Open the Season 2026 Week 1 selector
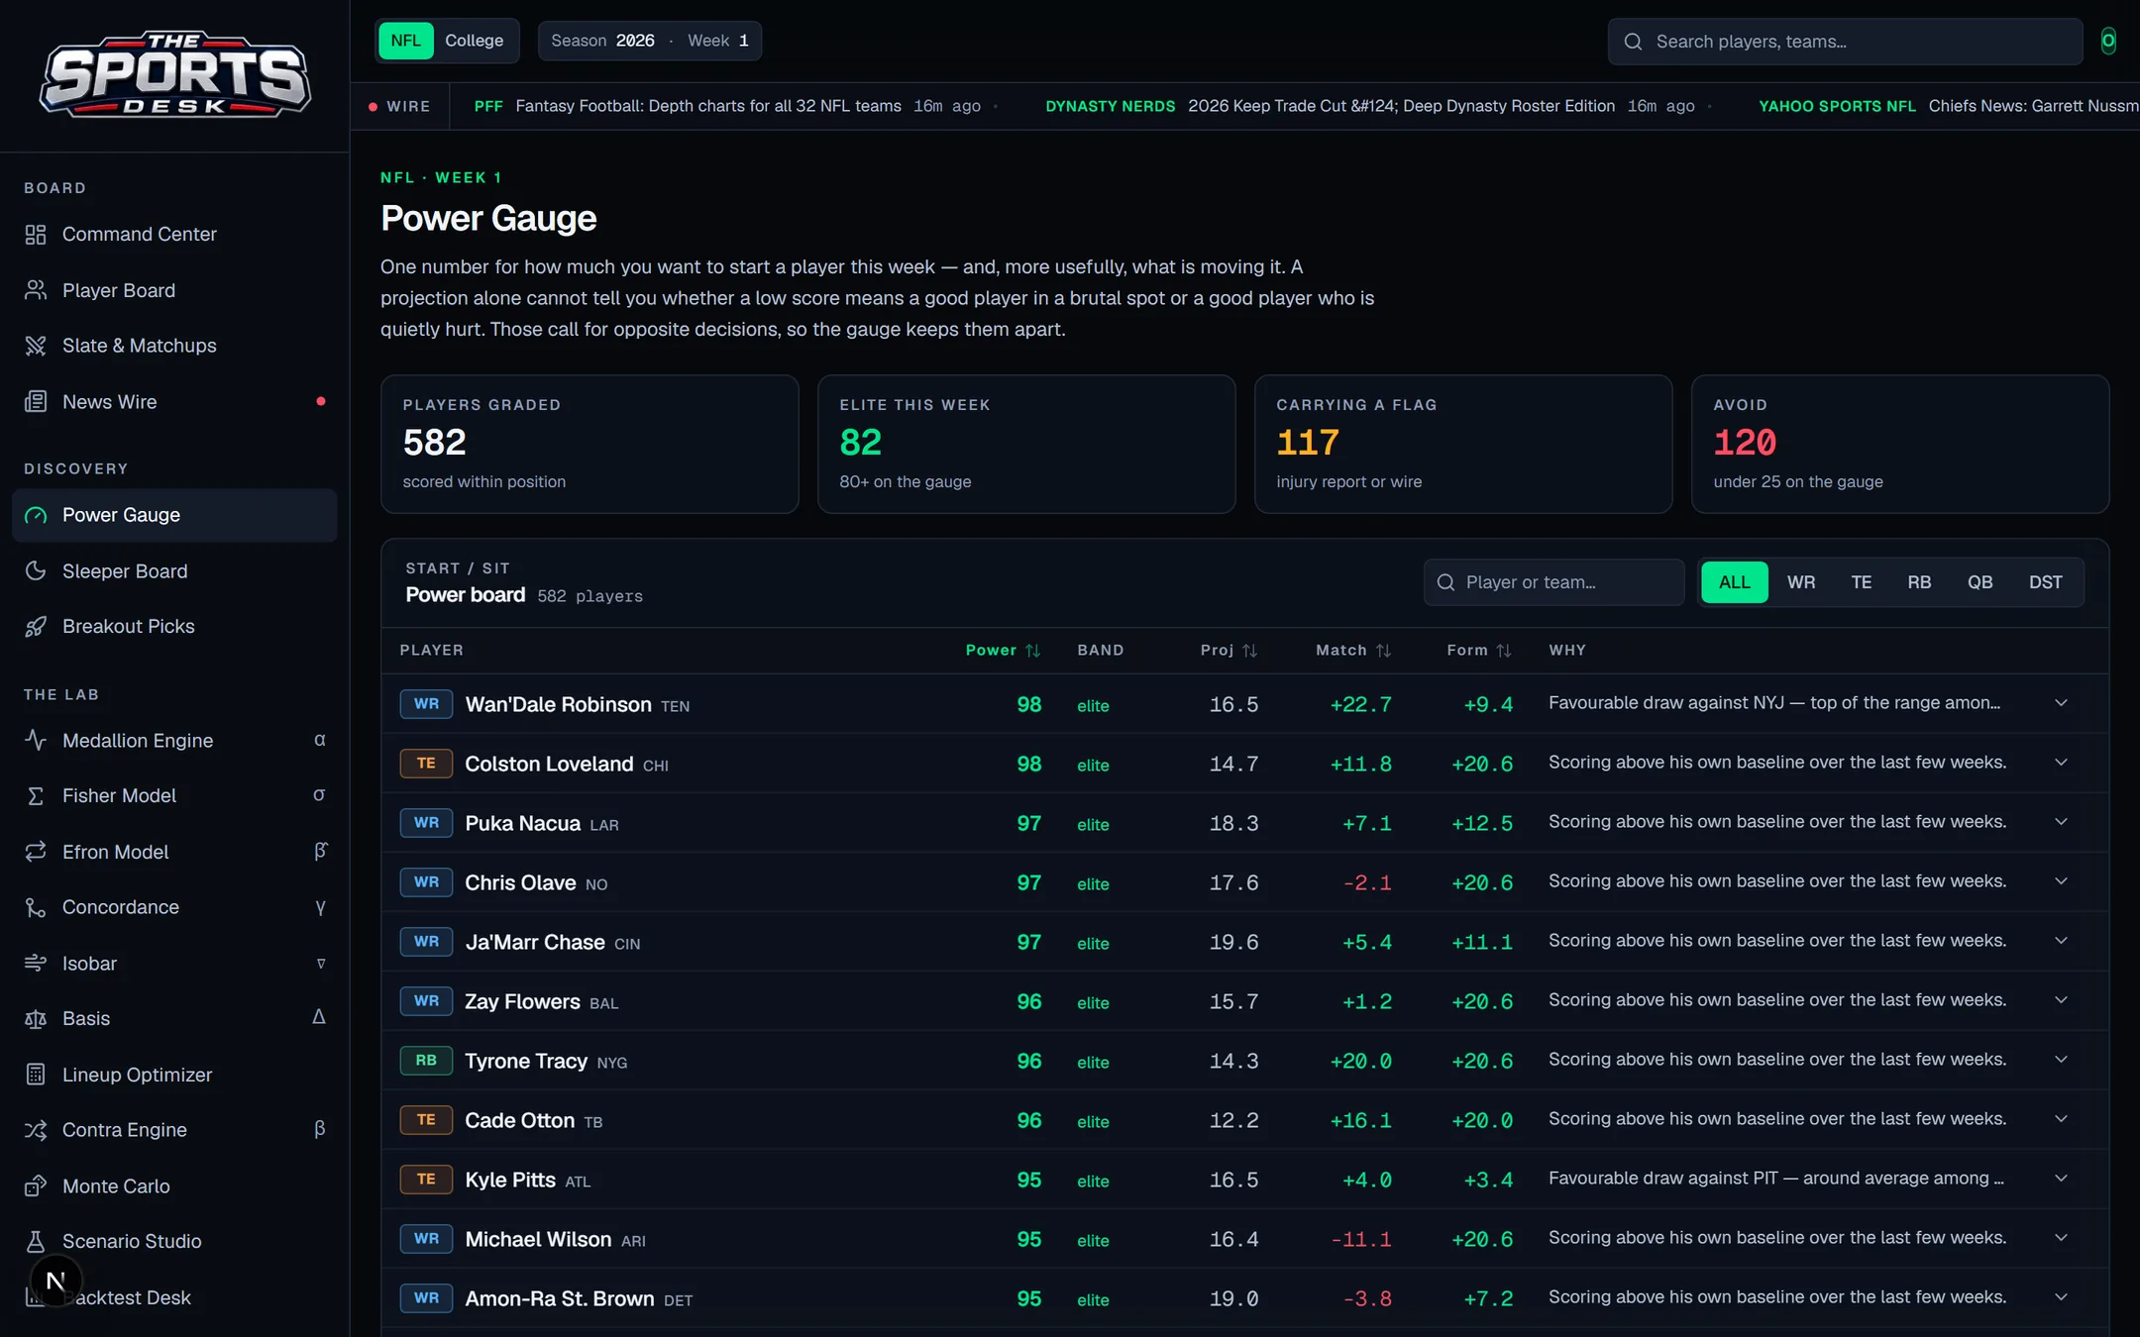 tap(650, 41)
